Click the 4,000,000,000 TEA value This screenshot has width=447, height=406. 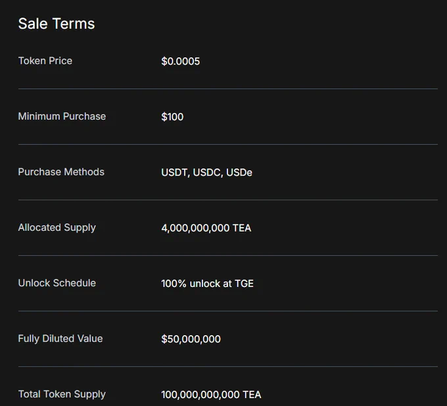(206, 228)
